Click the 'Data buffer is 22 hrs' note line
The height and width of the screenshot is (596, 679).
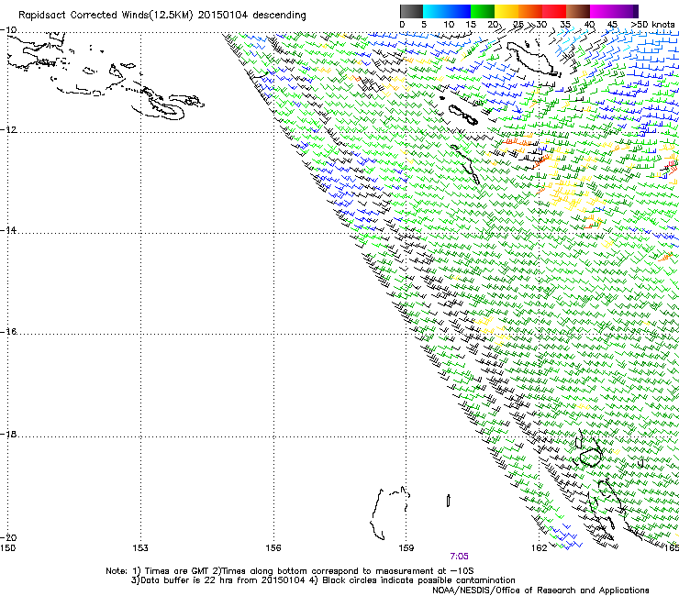tap(323, 580)
